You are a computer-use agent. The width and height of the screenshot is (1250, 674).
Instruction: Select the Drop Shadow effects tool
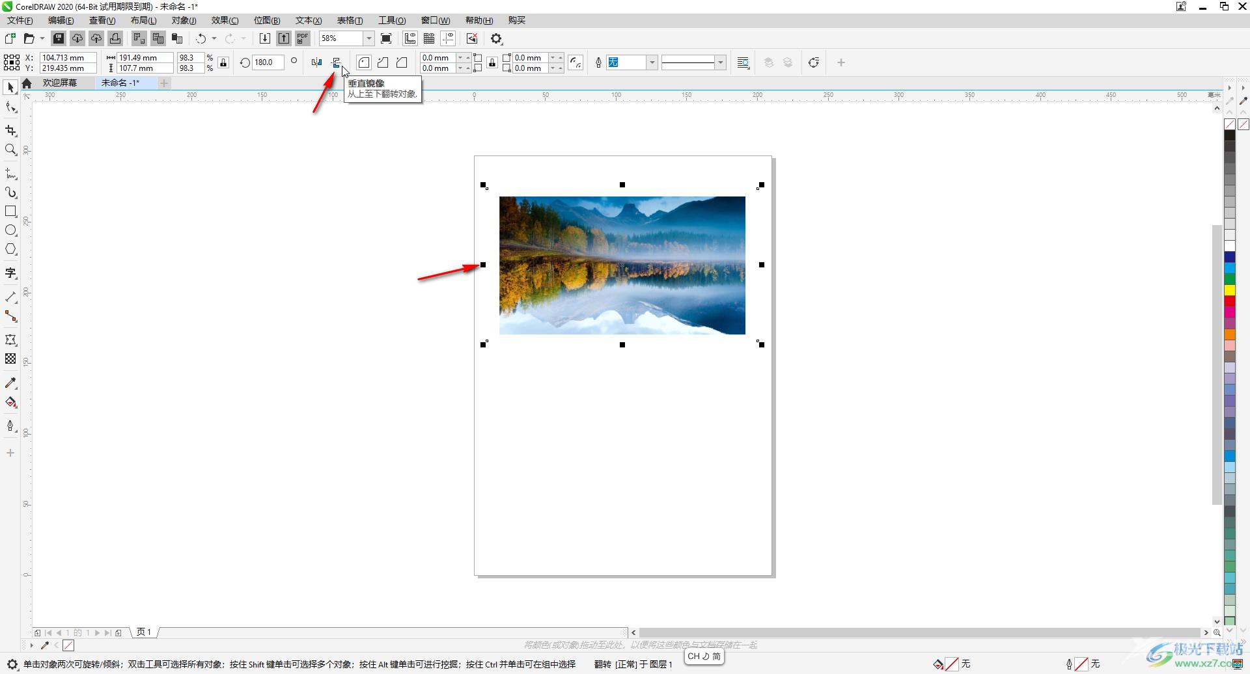[10, 340]
